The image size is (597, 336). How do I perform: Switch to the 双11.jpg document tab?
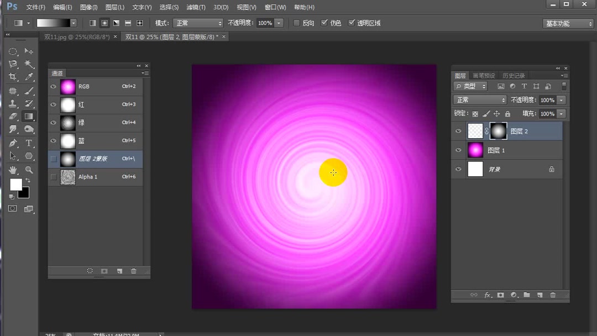coord(77,36)
